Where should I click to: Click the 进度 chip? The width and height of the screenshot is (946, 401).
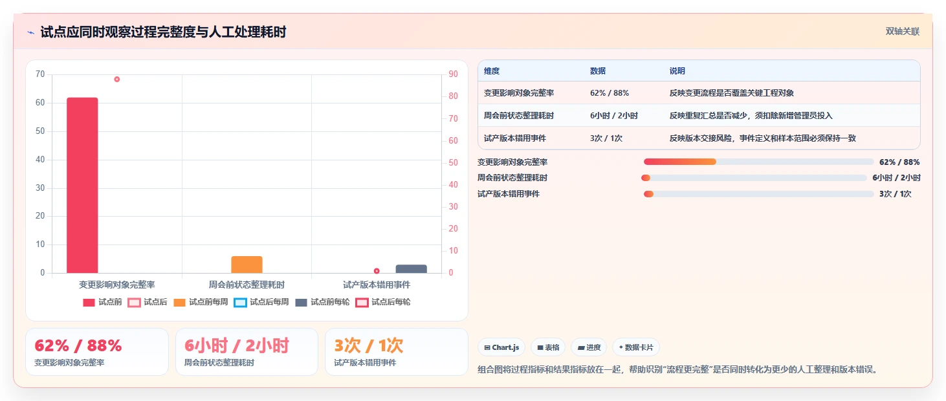(x=589, y=347)
